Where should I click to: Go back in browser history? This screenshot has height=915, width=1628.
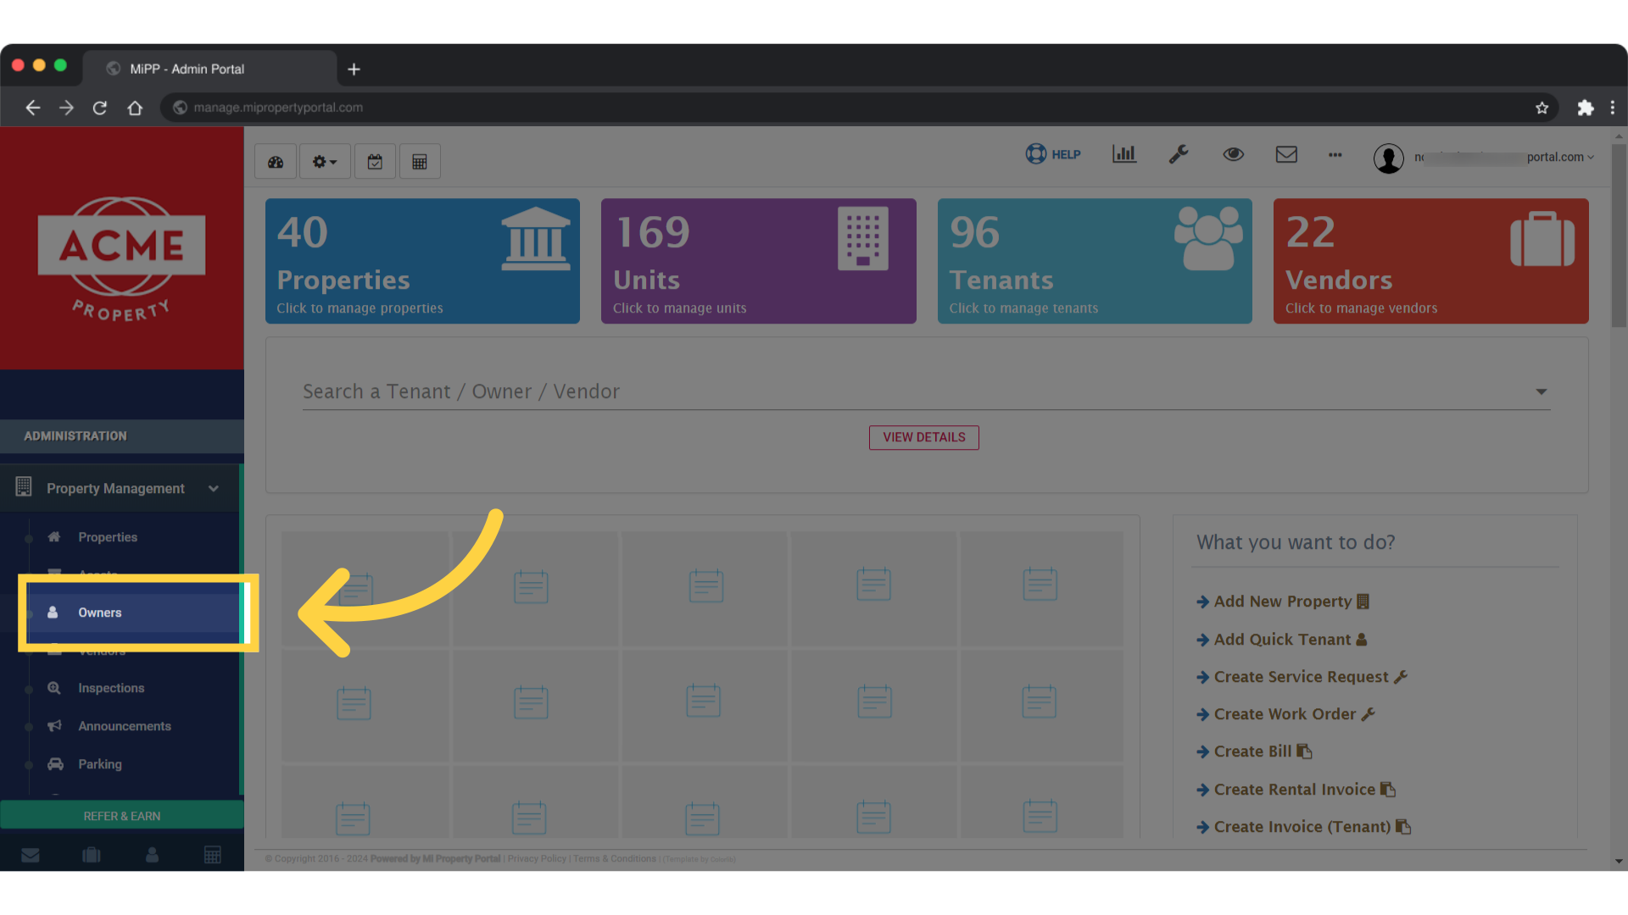tap(33, 108)
